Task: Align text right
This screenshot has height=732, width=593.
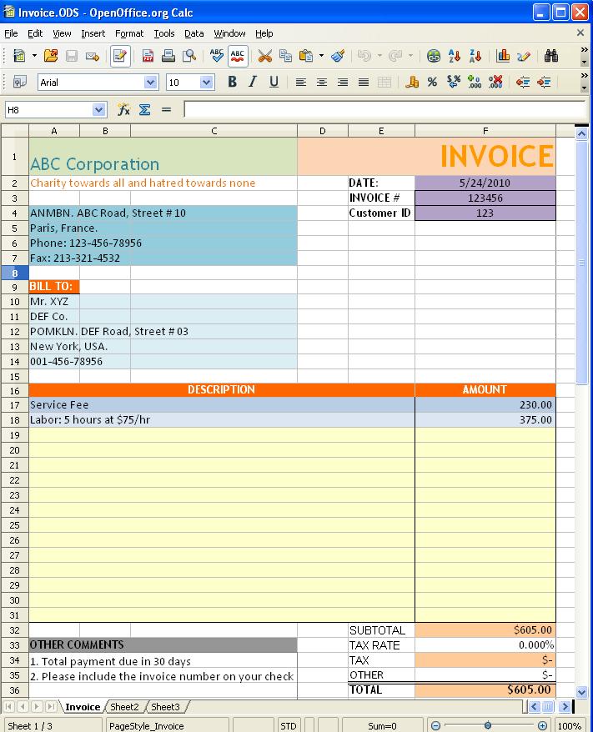Action: click(342, 83)
